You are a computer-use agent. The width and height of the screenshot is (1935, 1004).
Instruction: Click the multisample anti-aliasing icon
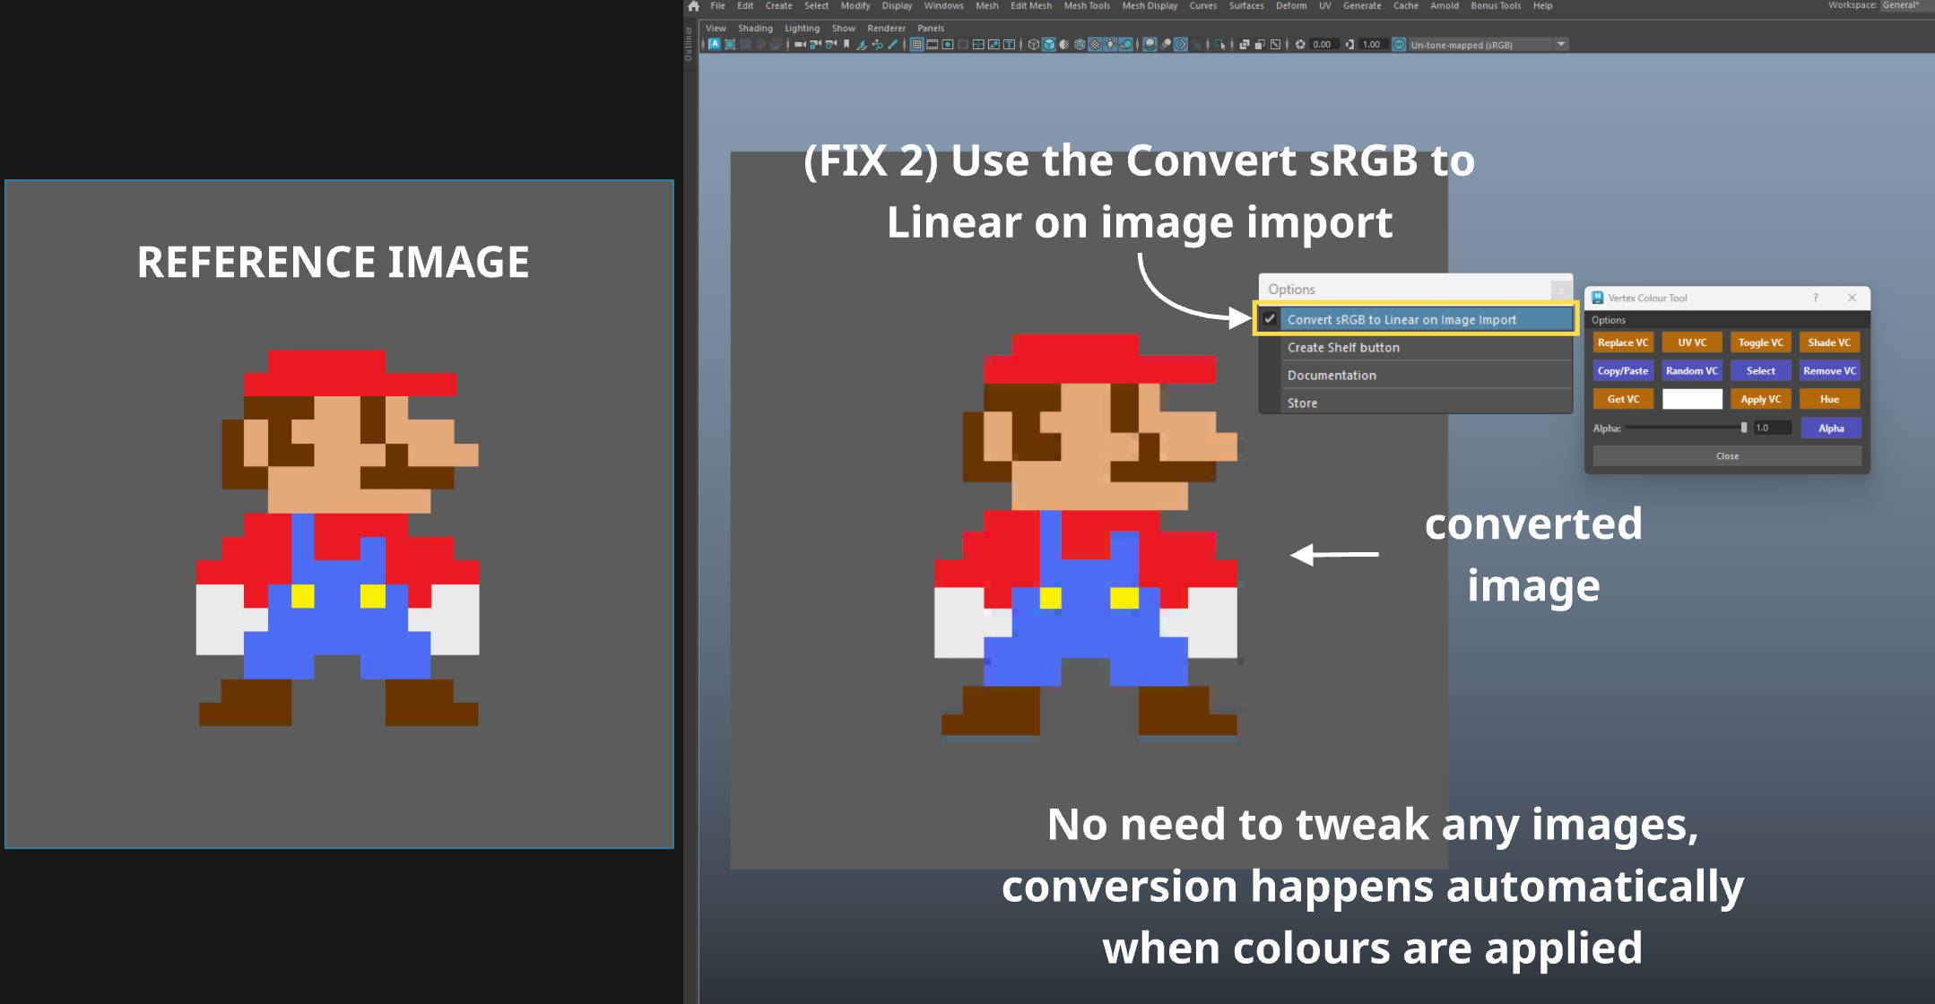[1181, 45]
